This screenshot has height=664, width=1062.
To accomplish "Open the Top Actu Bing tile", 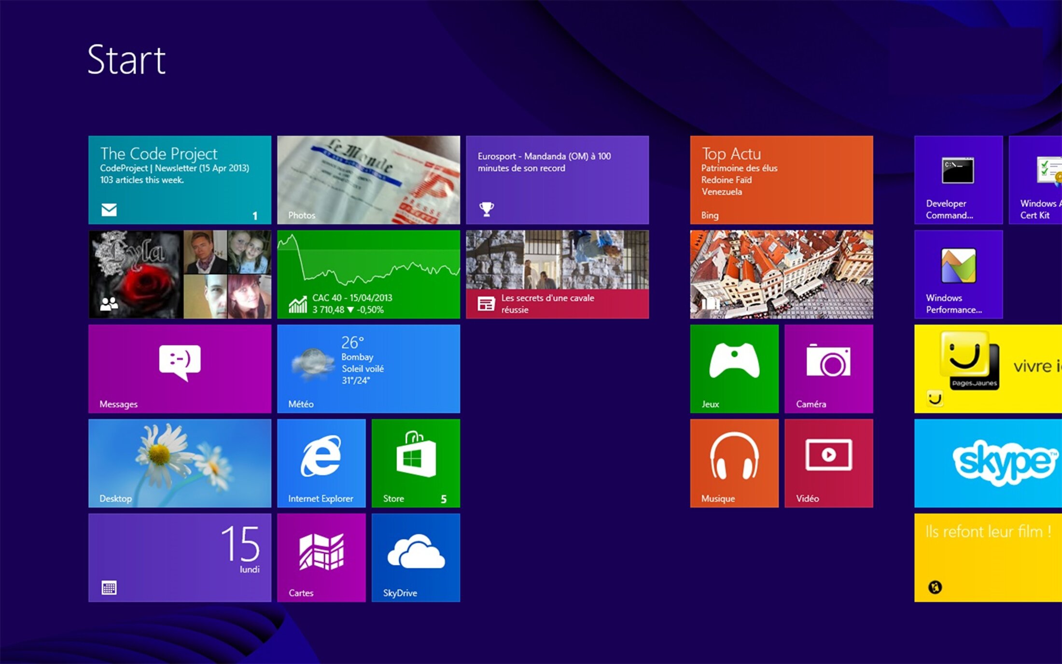I will [x=781, y=180].
